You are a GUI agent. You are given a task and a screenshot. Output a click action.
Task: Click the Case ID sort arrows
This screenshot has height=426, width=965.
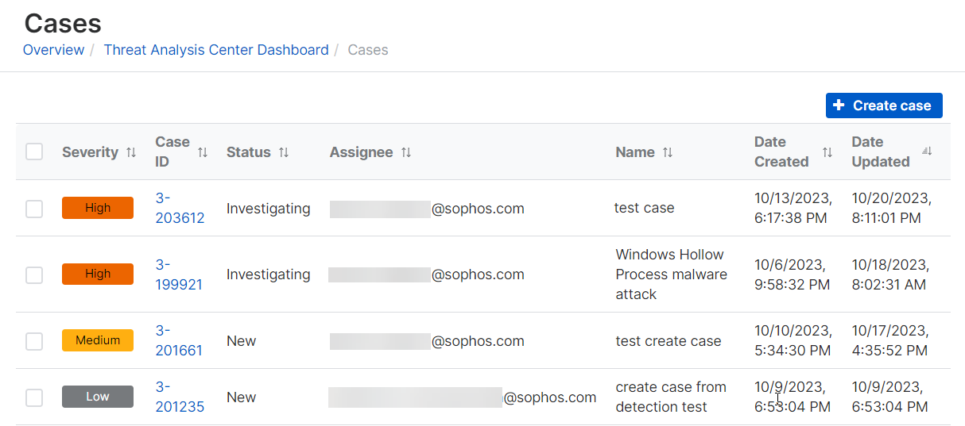(x=203, y=152)
